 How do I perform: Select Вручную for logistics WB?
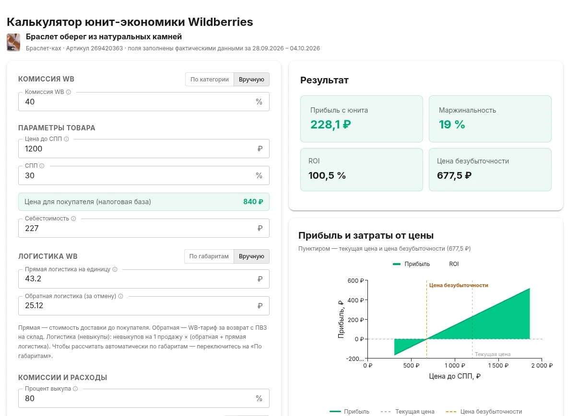tap(251, 256)
